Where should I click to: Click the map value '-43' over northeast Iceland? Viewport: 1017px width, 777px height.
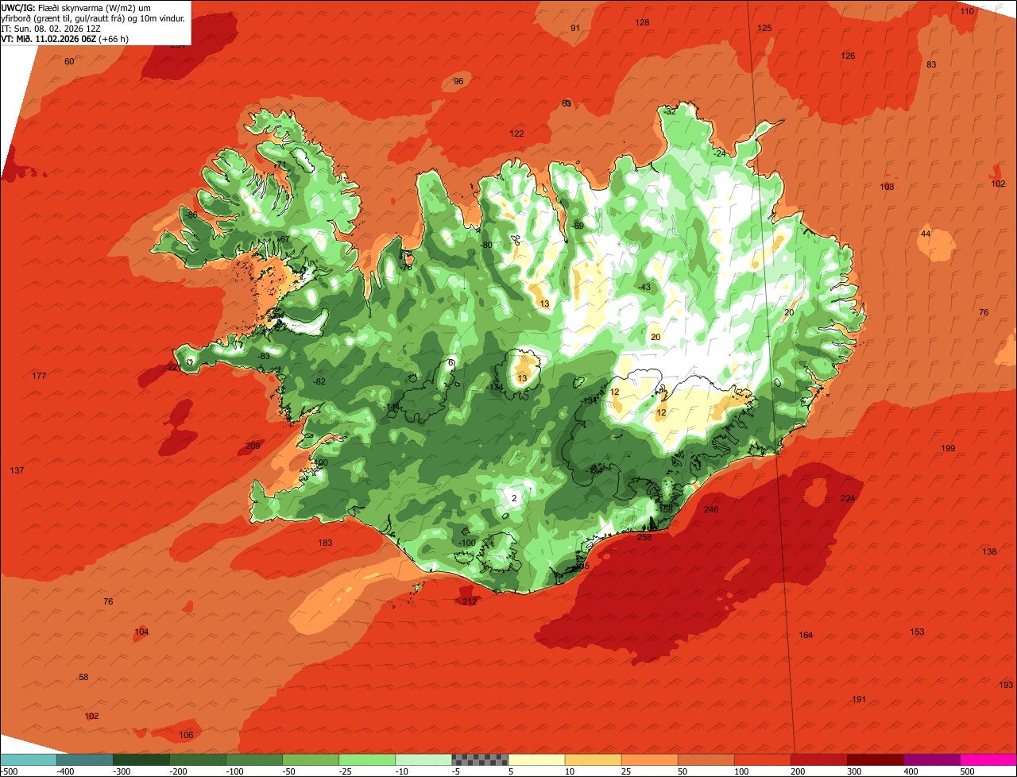[x=644, y=288]
